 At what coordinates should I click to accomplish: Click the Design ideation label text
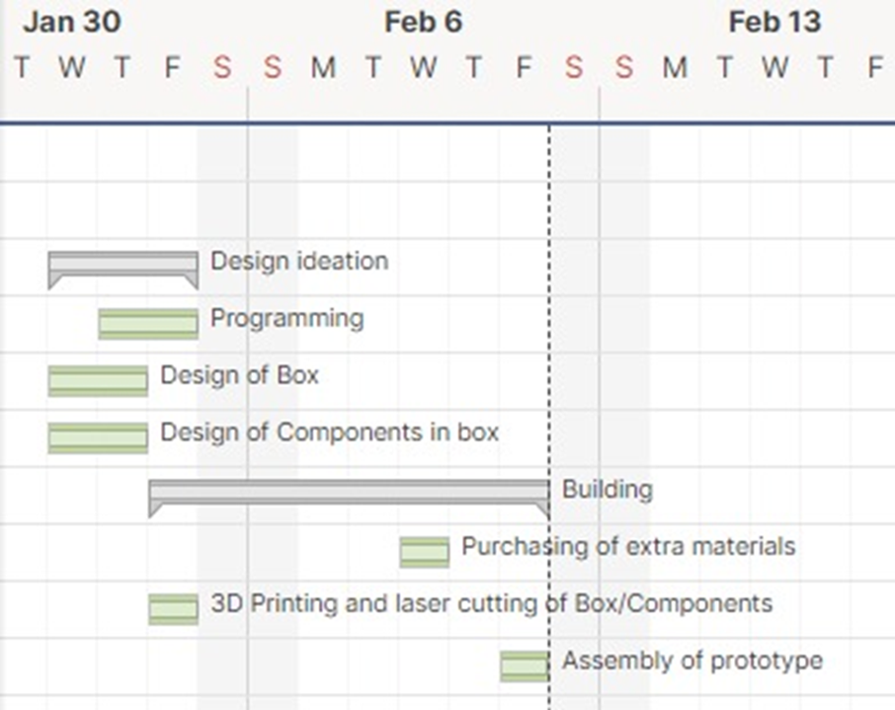(299, 262)
